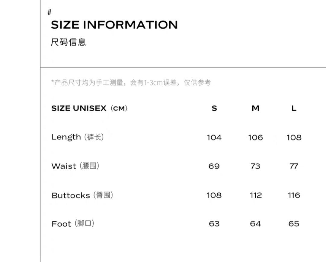Click the SIZE INFORMATION heading
326x262 pixels.
(114, 25)
